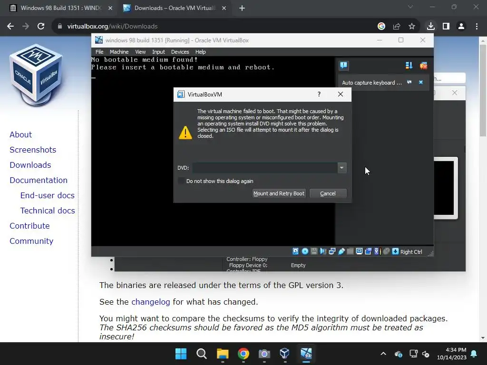Image resolution: width=487 pixels, height=365 pixels.
Task: Click the notification sort order icon
Action: click(409, 66)
